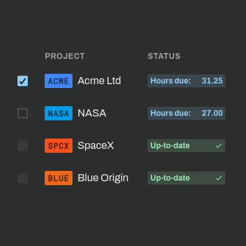Open the Blue Origin project name
246x246 pixels.
pos(103,178)
